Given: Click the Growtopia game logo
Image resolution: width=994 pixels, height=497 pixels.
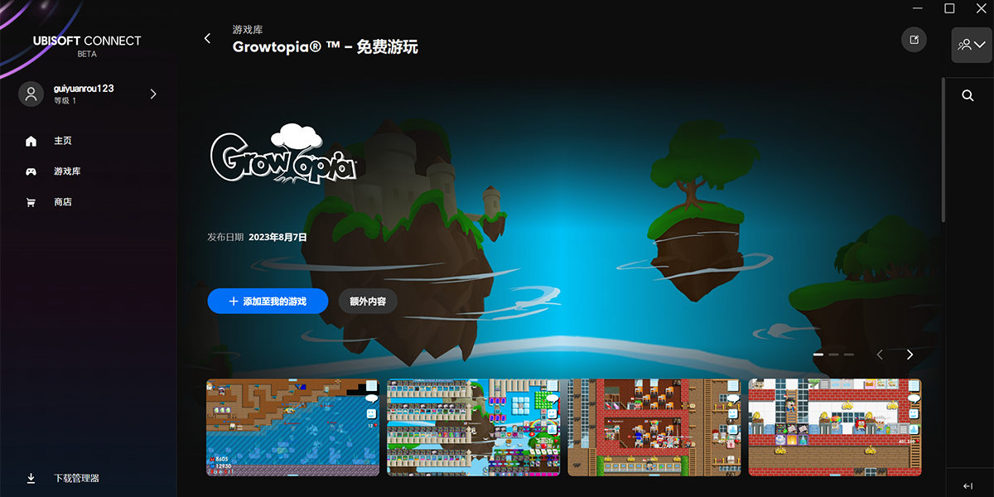Looking at the screenshot, I should pyautogui.click(x=282, y=154).
